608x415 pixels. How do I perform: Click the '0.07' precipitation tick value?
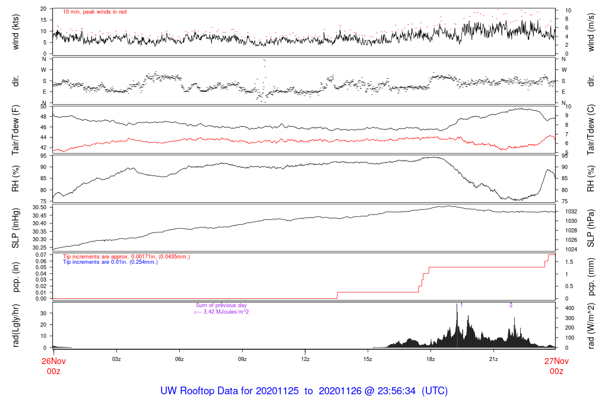(41, 255)
